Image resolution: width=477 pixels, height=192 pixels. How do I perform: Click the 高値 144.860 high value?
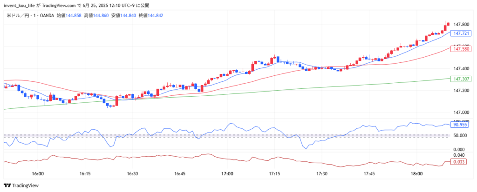click(96, 15)
